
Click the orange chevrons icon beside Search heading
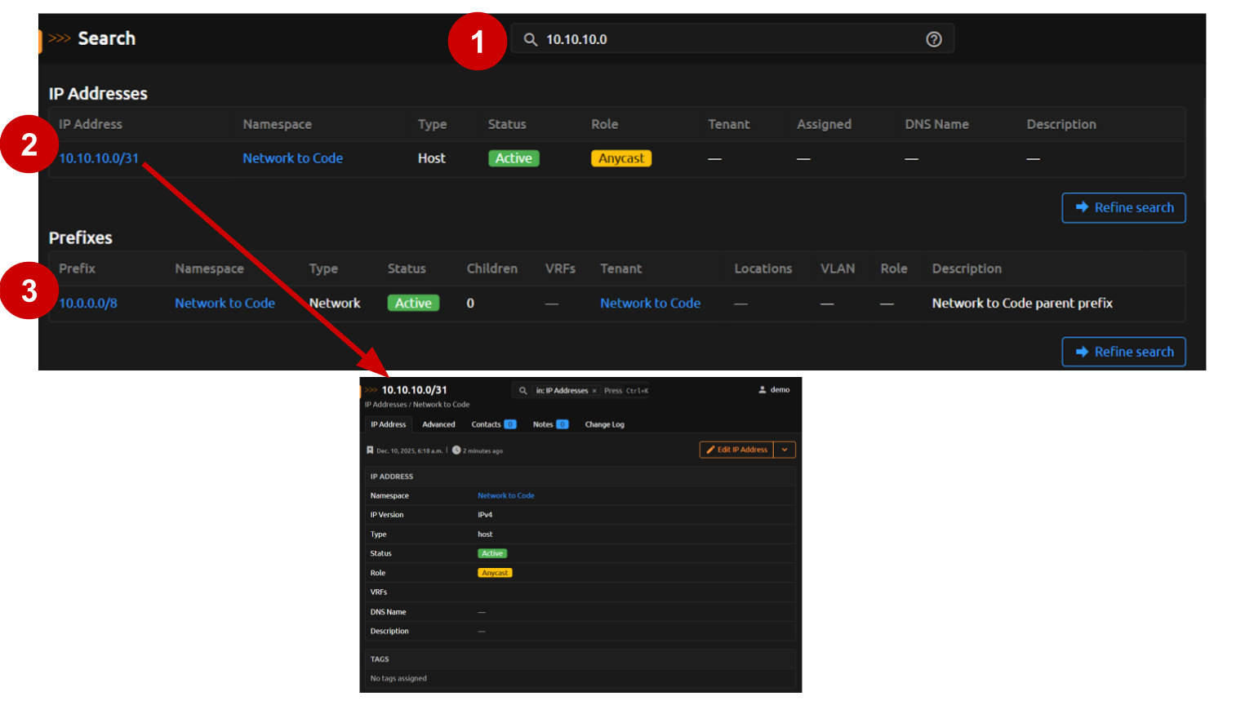[x=59, y=38]
